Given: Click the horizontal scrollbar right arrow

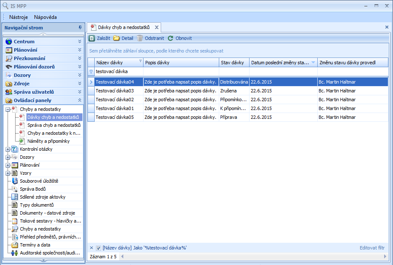Looking at the screenshot, I should point(385,256).
